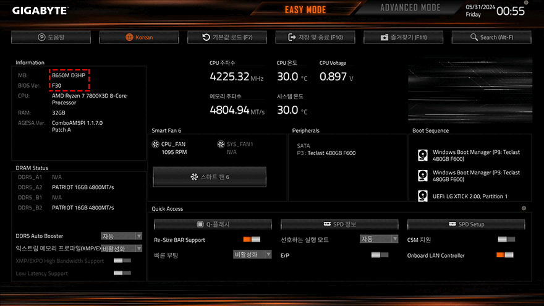544x306 pixels.
Task: Click the F30 BIOS version value
Action: click(56, 85)
